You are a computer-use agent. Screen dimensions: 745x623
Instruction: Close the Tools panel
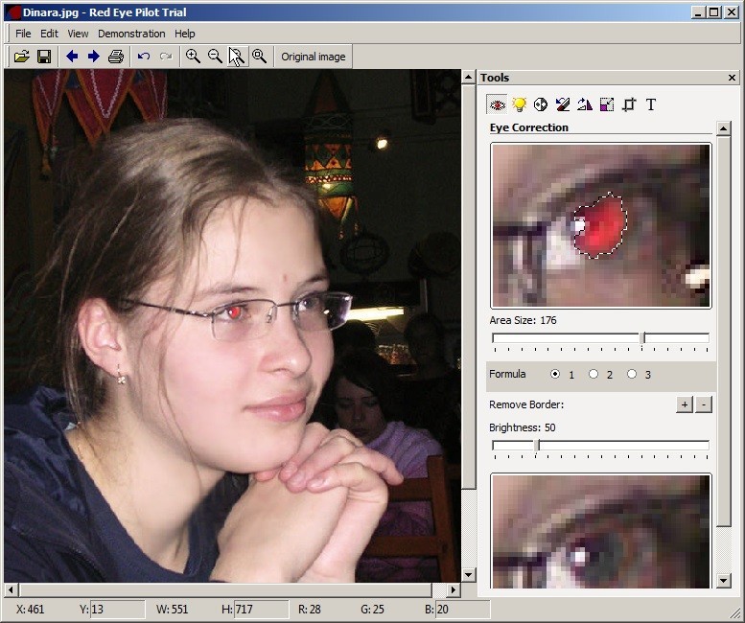[x=732, y=78]
